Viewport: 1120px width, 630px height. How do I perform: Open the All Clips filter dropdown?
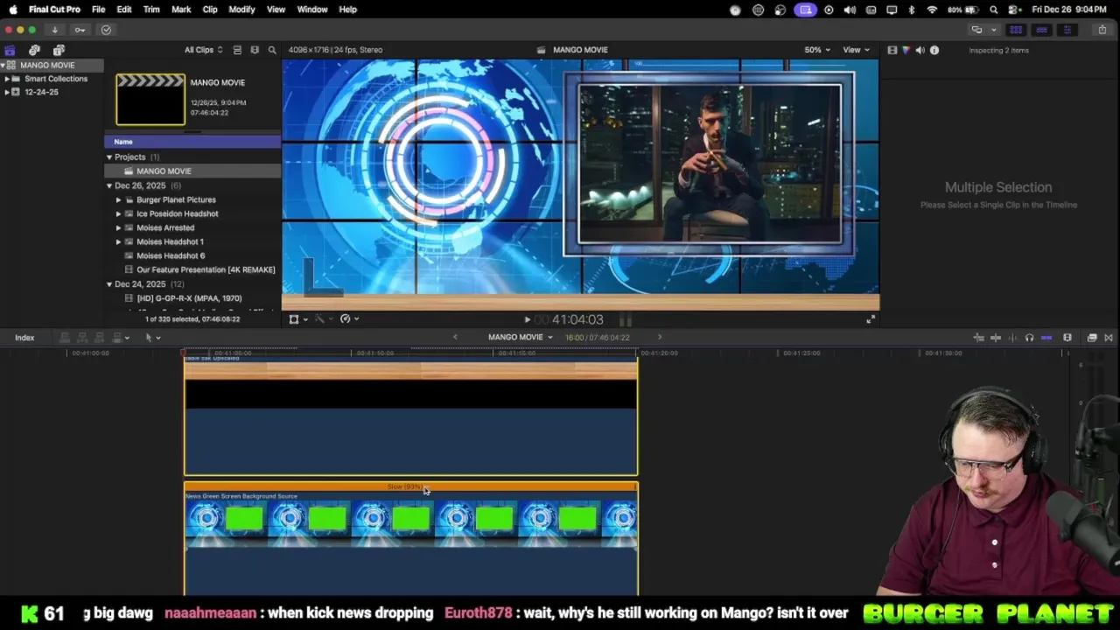point(203,50)
